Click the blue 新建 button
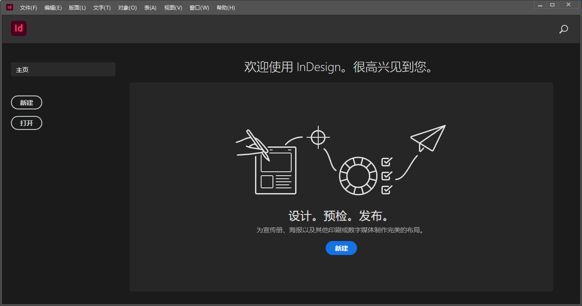This screenshot has height=306, width=582. [x=341, y=248]
